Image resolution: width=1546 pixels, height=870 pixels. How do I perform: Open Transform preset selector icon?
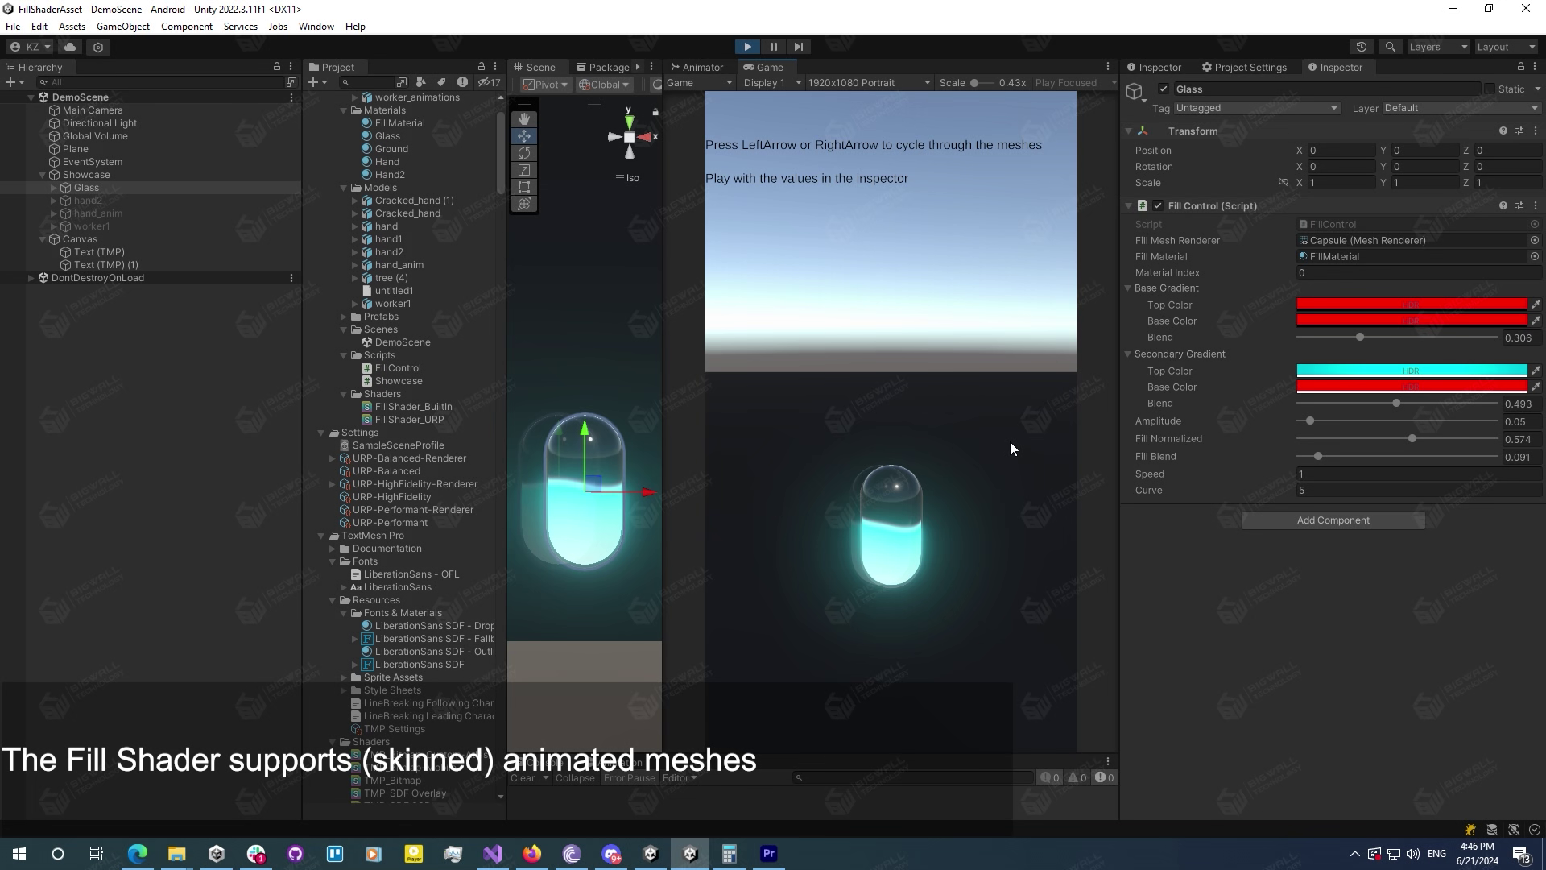click(1519, 130)
